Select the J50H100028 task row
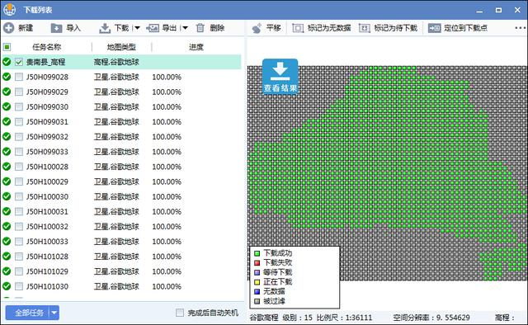The width and height of the screenshot is (528, 325). coord(121,167)
